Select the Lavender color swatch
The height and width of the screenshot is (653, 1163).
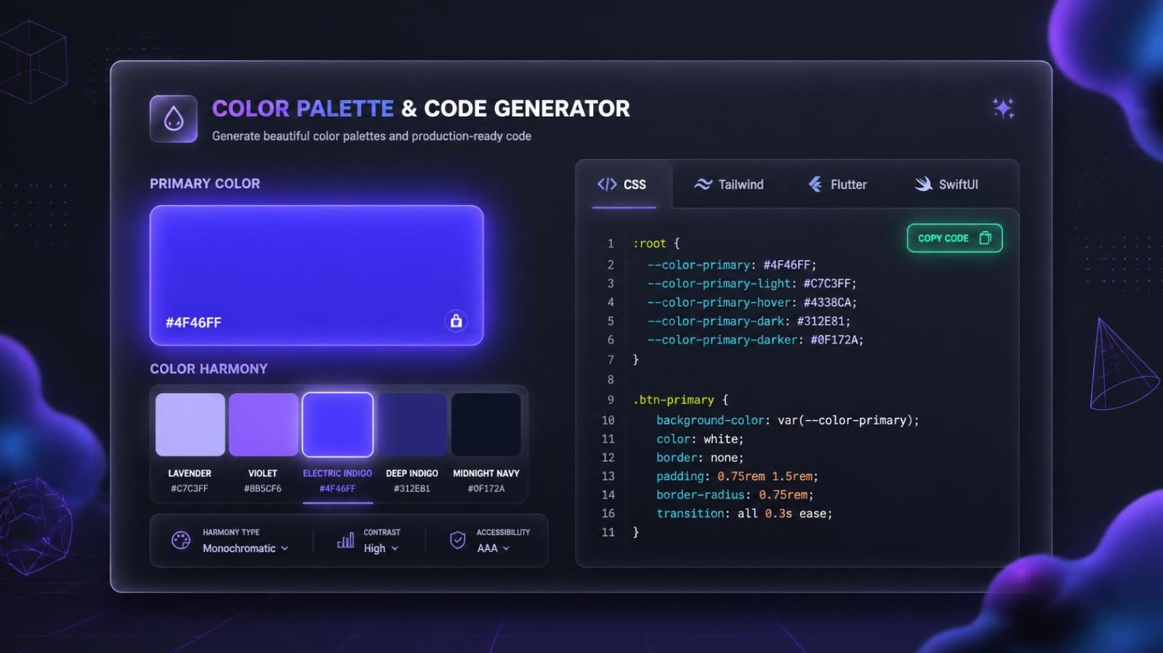click(190, 425)
